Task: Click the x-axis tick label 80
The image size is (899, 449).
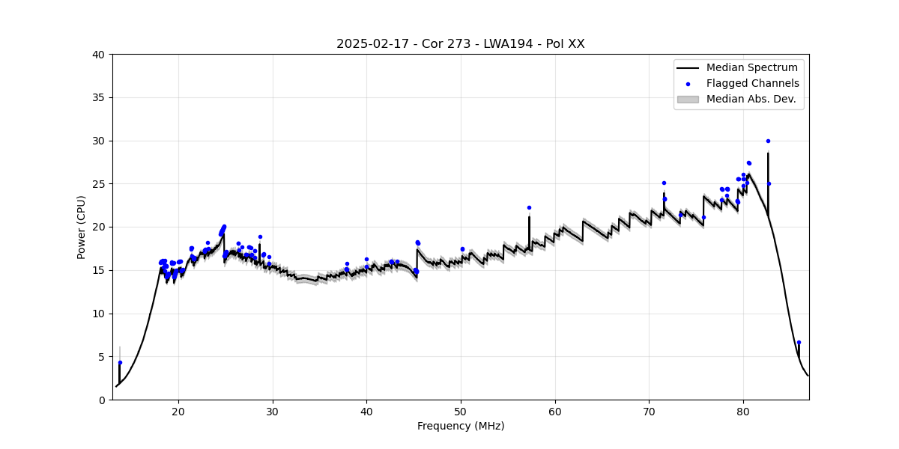Action: pos(743,412)
